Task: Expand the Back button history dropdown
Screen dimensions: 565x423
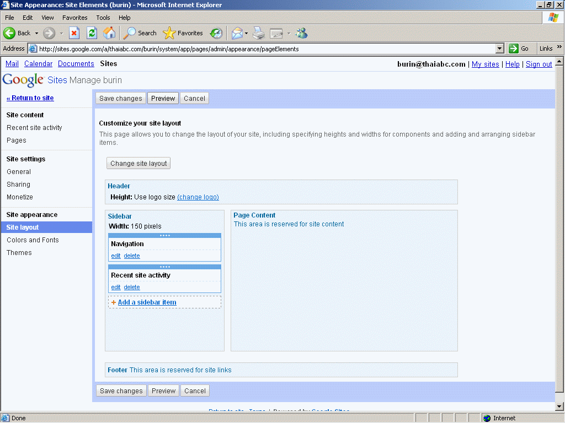Action: click(37, 33)
